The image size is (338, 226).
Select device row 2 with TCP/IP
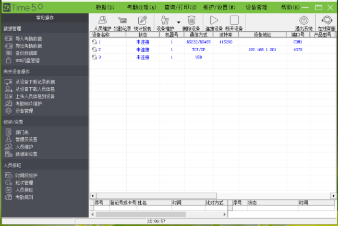coord(198,49)
